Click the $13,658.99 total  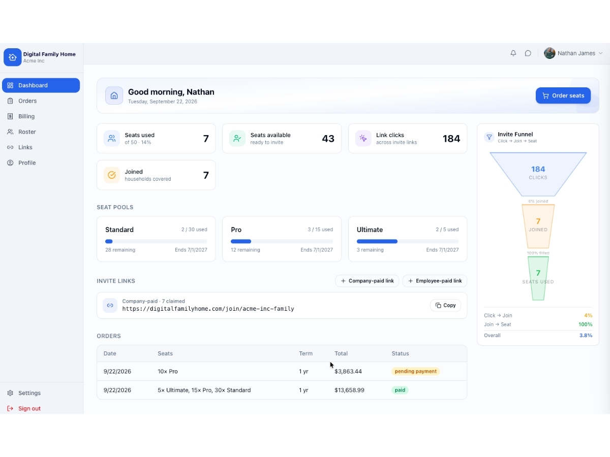[350, 390]
